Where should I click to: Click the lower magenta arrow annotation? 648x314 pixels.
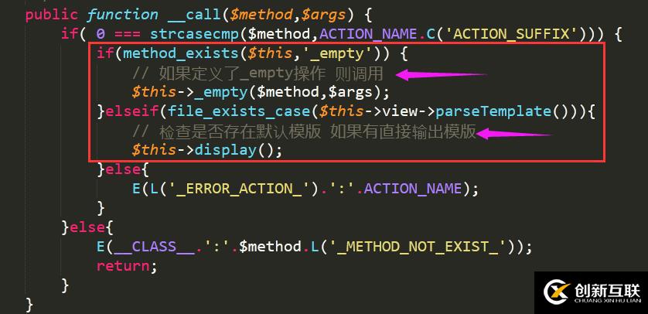[513, 134]
